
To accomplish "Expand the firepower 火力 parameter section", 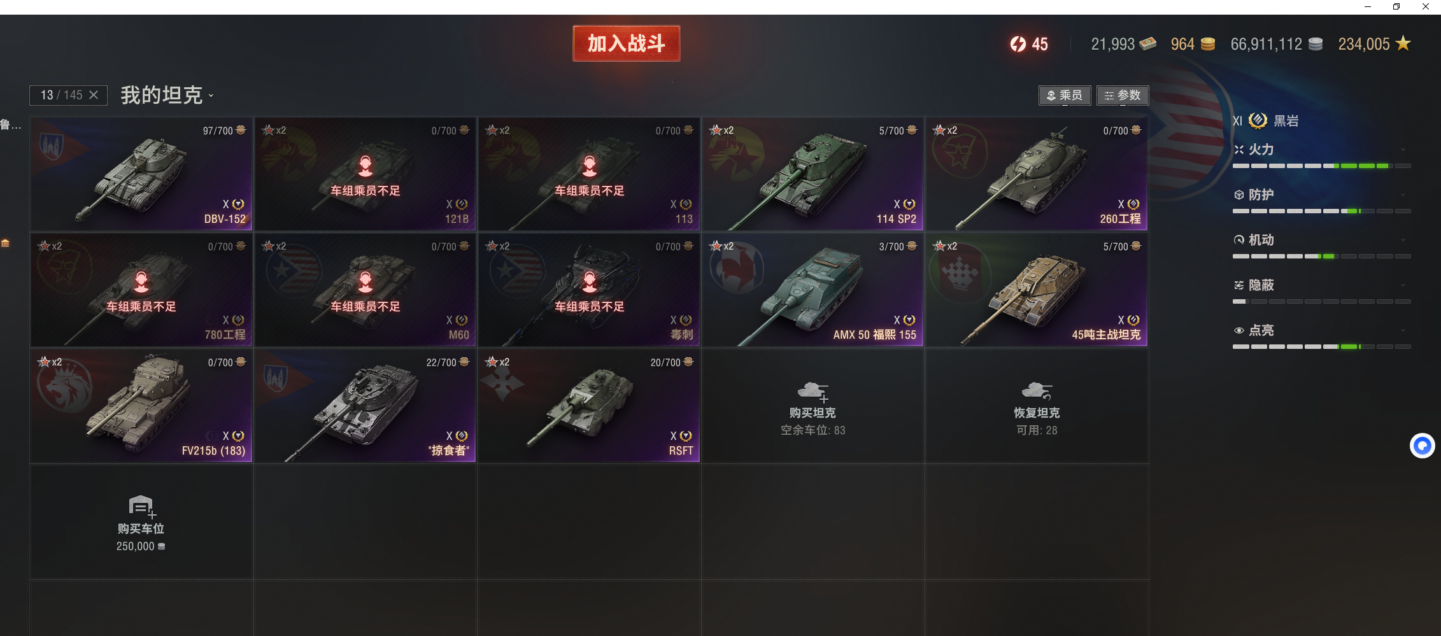I will click(x=1403, y=150).
